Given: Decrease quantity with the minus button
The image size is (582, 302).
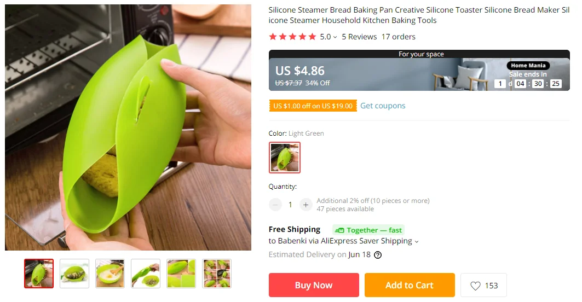Looking at the screenshot, I should point(275,205).
